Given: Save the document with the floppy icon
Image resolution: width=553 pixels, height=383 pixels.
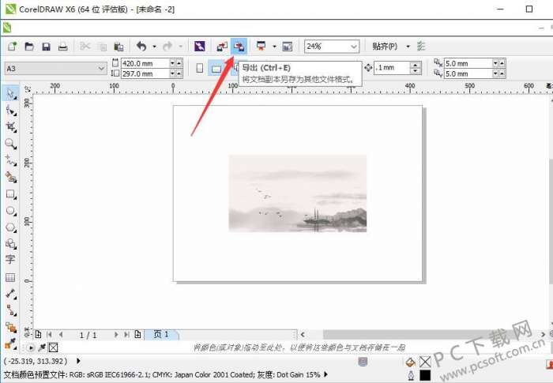Looking at the screenshot, I should pyautogui.click(x=46, y=47).
